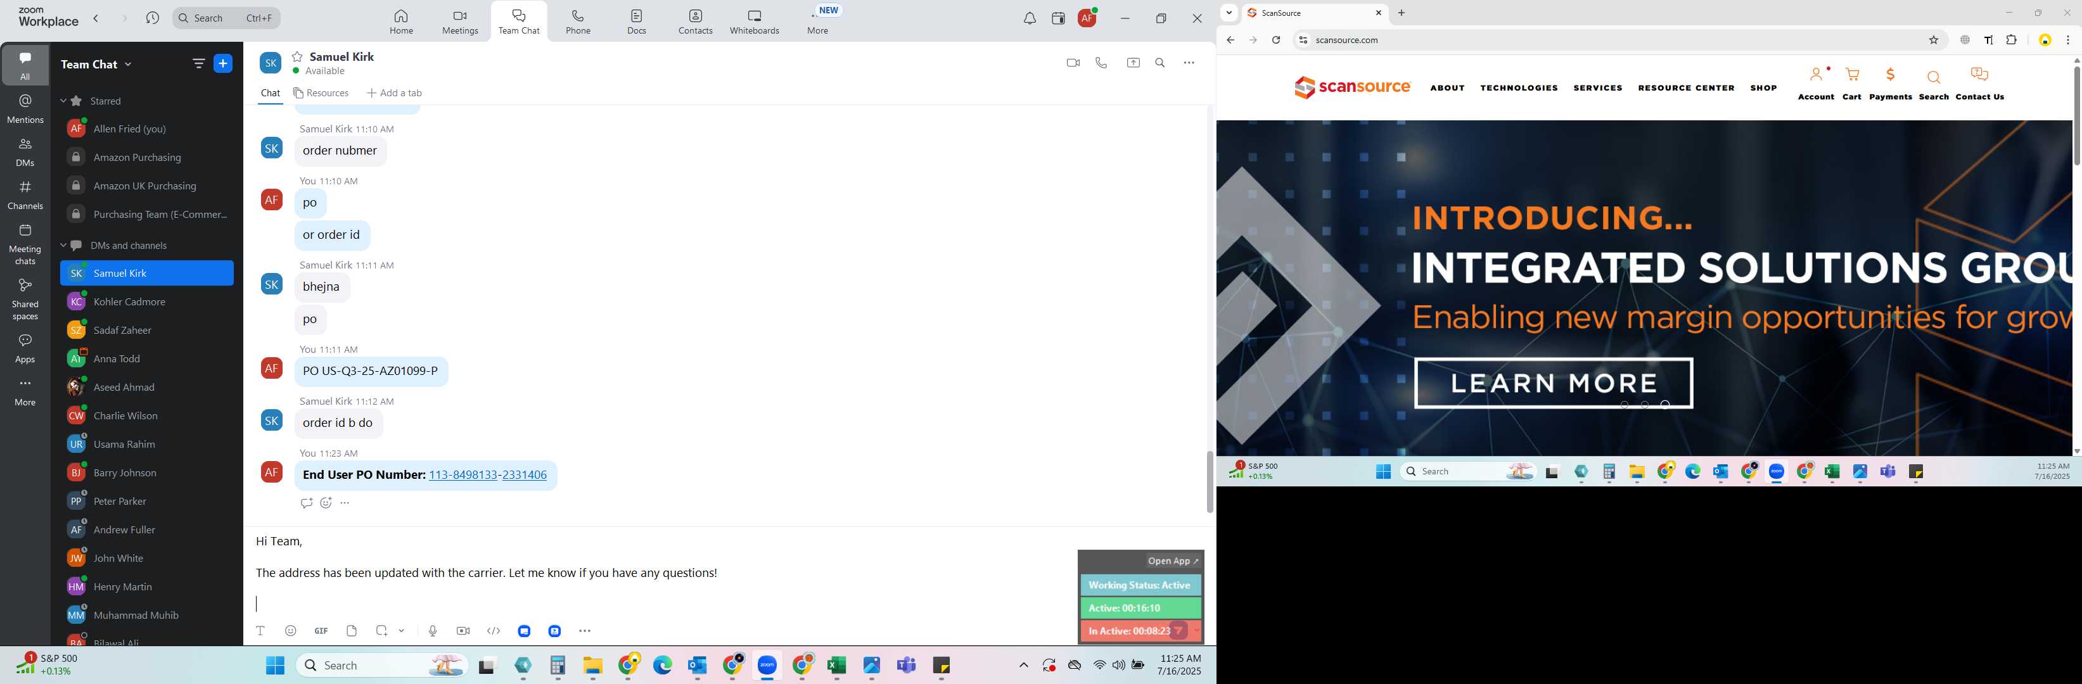Open the More menu in Zoom top bar
Screen dimensions: 2082x684
pos(818,22)
